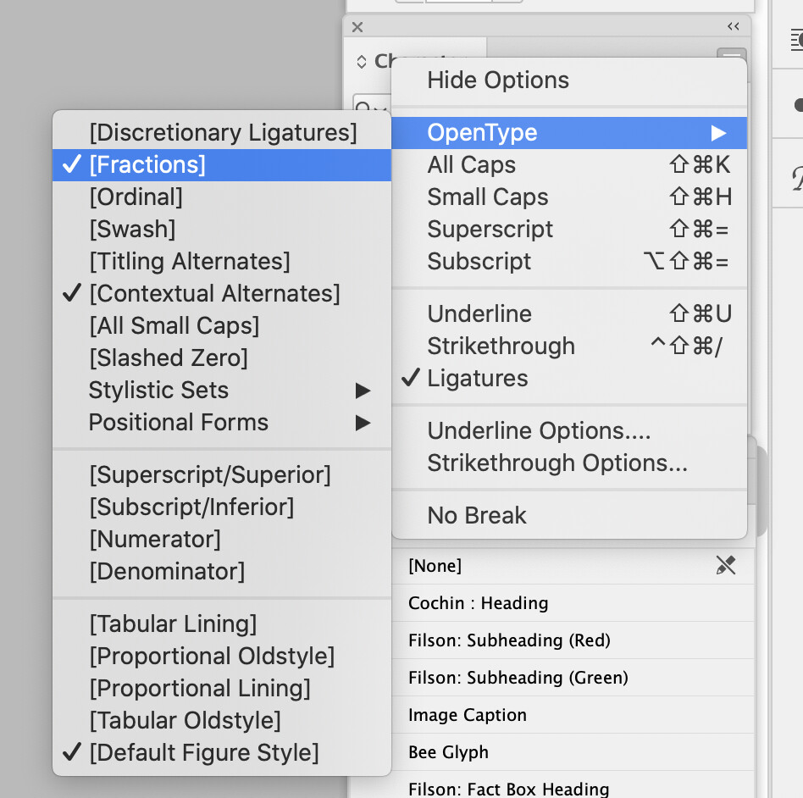This screenshot has width=803, height=798.
Task: Click the crossed eyedropper icon beside [None]
Action: (x=726, y=566)
